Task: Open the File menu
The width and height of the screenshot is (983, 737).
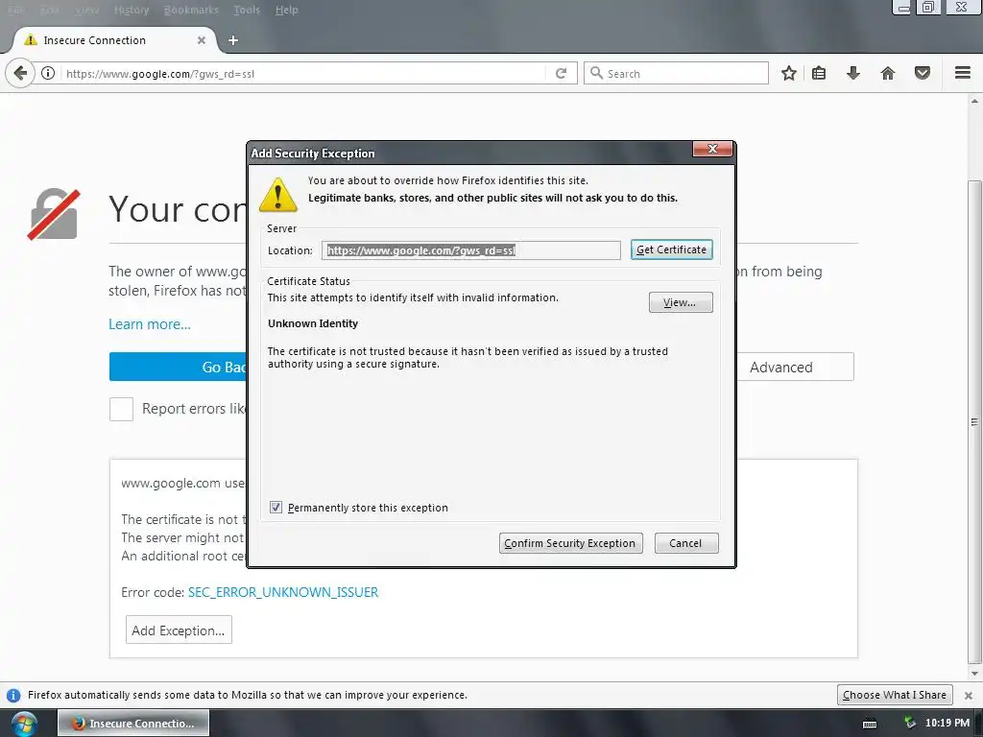Action: click(15, 10)
